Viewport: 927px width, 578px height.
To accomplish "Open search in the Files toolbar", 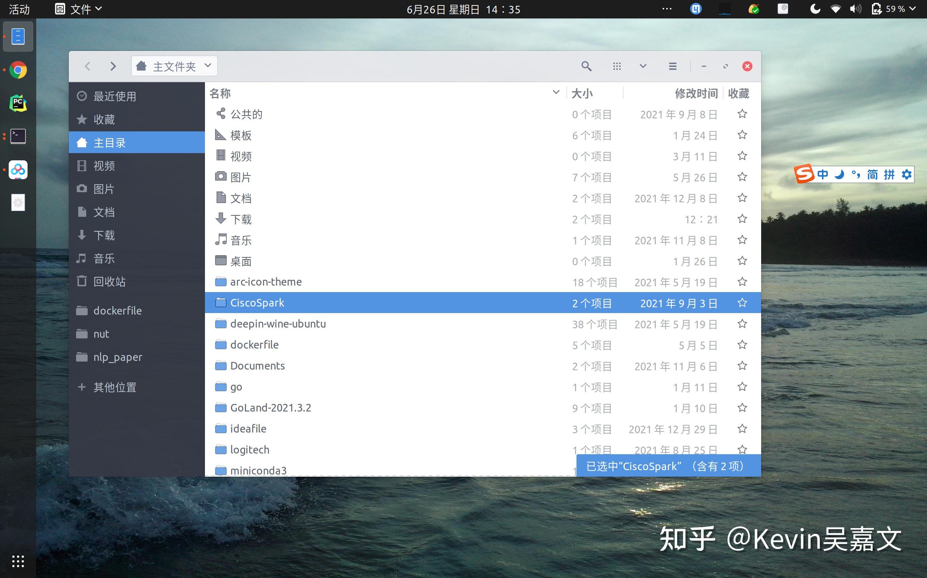I will click(x=586, y=66).
